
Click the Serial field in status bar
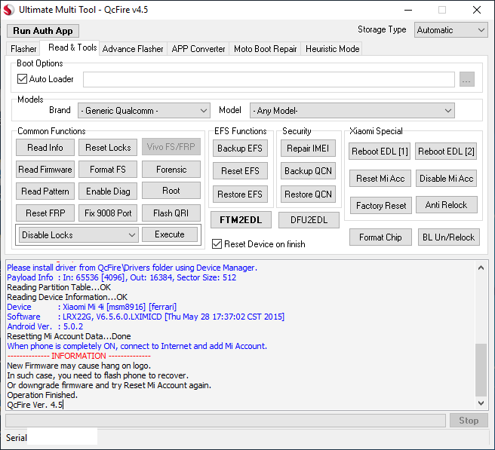coord(62,438)
